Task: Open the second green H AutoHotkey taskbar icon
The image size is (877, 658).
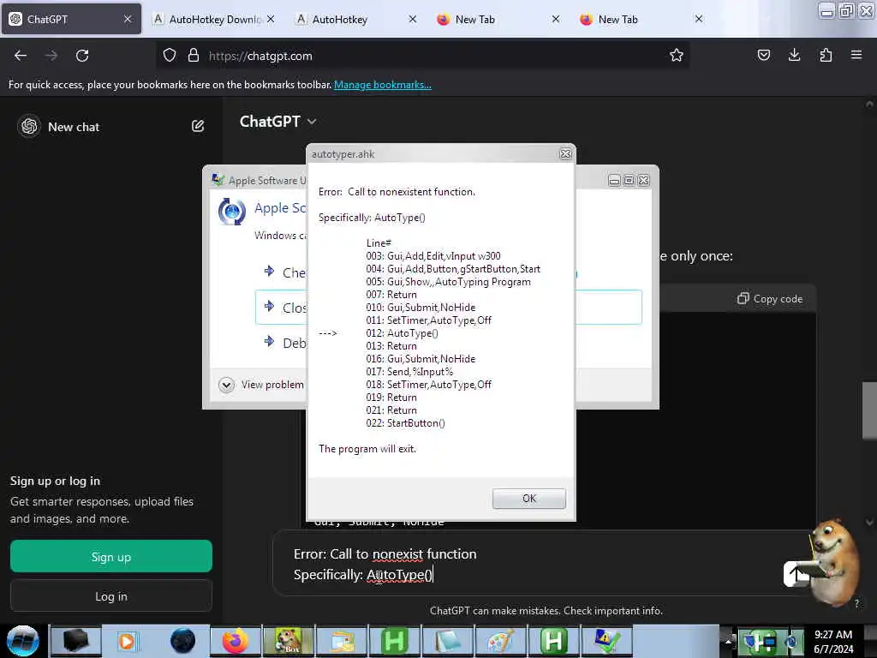Action: 554,641
